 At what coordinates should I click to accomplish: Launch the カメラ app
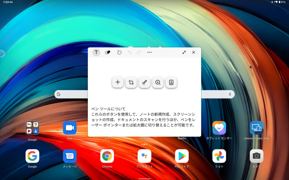click(256, 156)
